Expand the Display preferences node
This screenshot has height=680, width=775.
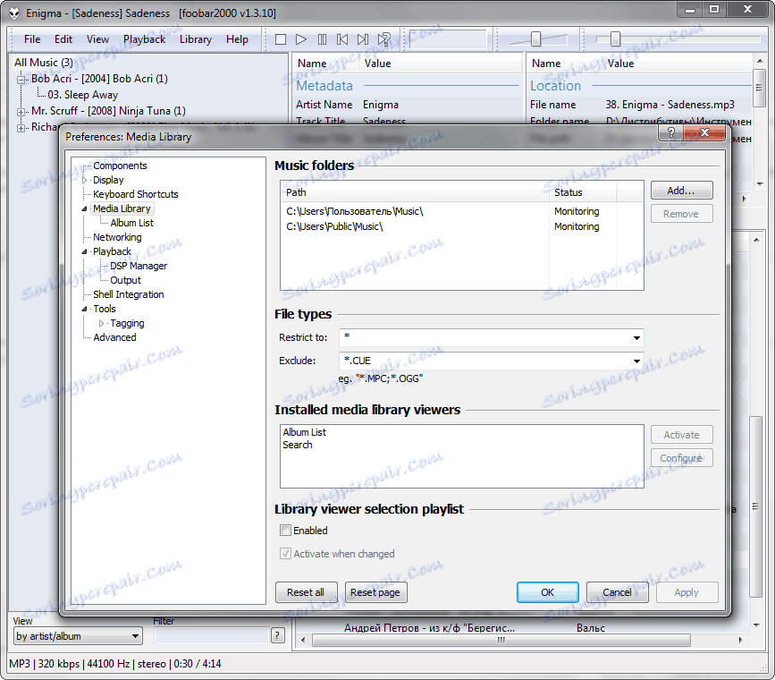coord(85,180)
